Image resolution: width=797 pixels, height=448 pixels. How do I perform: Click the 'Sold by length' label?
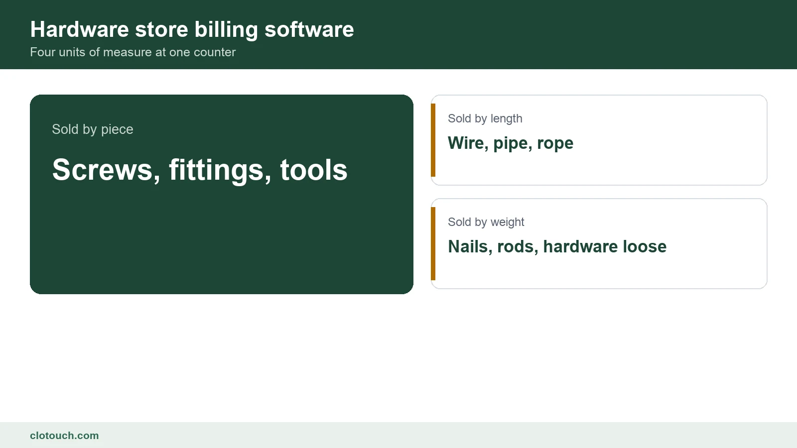485,118
